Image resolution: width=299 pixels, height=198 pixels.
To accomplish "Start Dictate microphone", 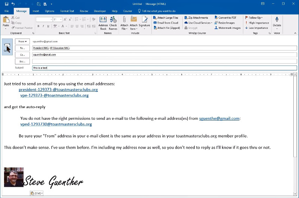I will click(277, 22).
